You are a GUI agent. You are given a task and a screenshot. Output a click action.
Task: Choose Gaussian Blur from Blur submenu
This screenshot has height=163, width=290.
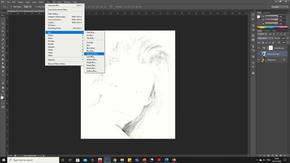coord(94,54)
